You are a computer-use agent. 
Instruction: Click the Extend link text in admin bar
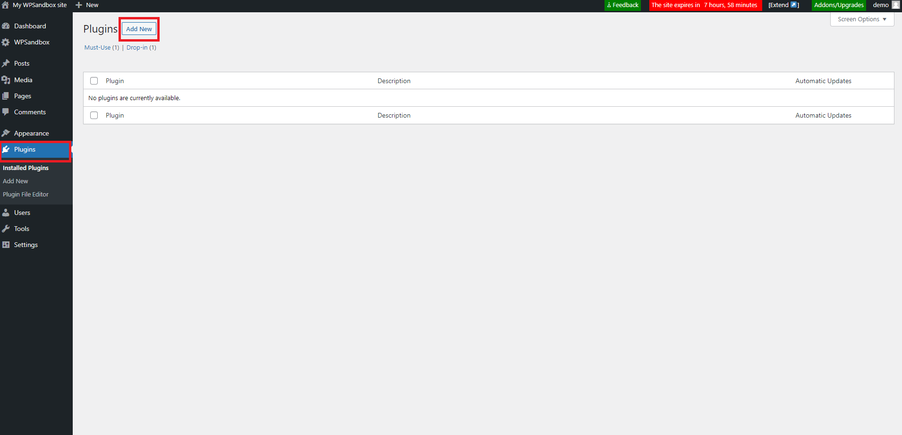click(779, 5)
